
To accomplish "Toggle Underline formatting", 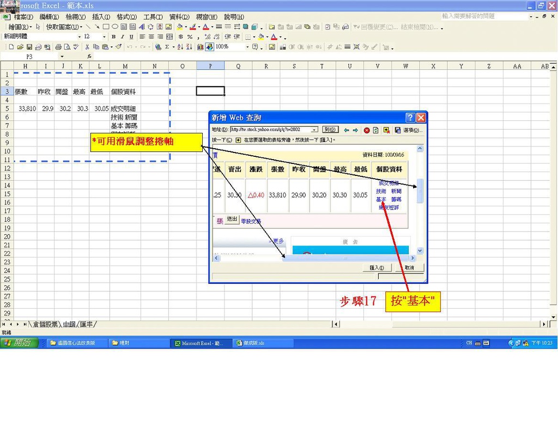I will click(x=131, y=36).
